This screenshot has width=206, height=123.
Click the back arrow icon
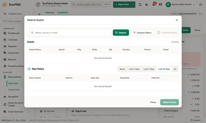[x=39, y=14]
